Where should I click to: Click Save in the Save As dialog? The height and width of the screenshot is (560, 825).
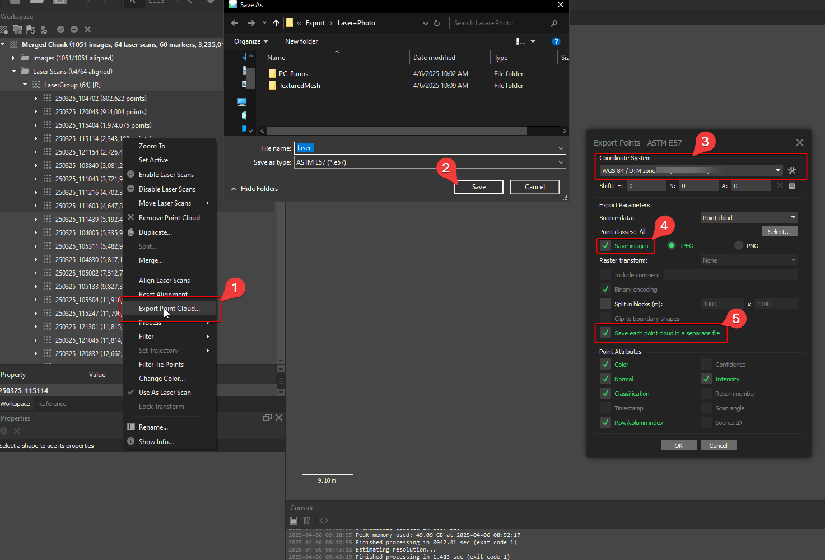(x=479, y=187)
